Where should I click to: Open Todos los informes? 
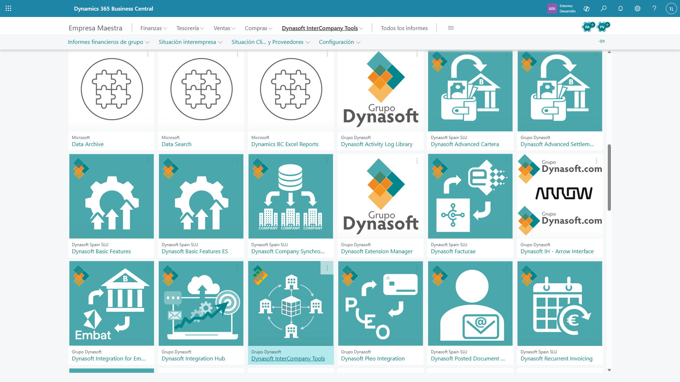(404, 28)
